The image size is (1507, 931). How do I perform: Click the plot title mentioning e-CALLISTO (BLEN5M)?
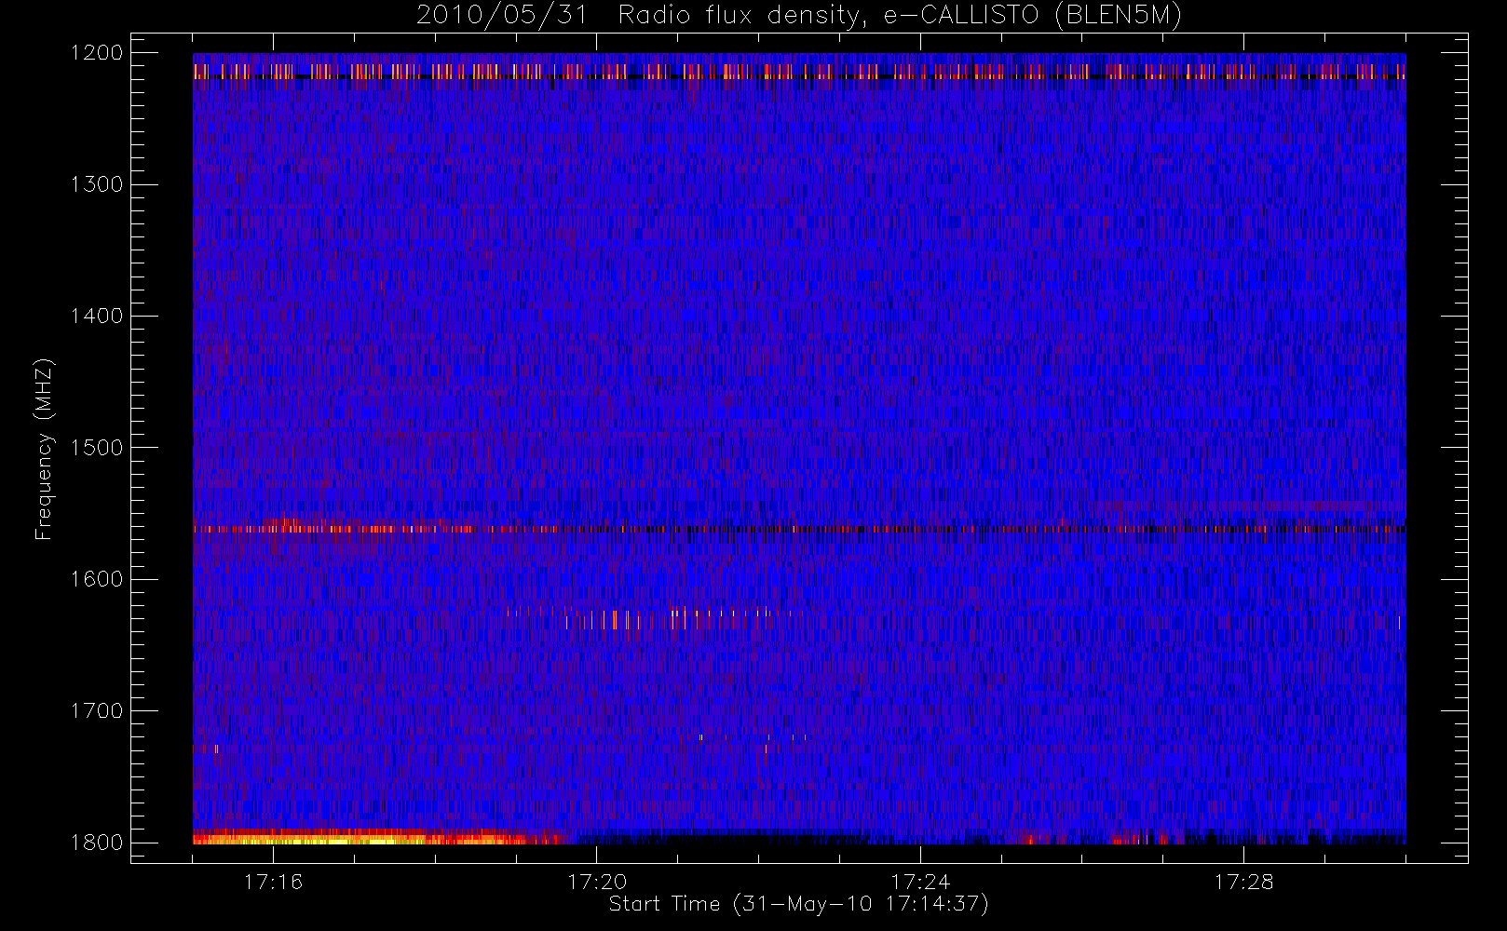799,16
